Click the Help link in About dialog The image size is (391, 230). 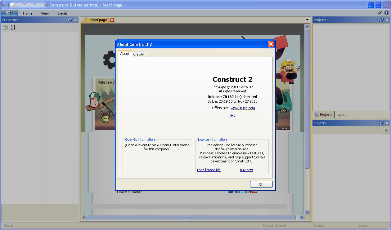232,115
